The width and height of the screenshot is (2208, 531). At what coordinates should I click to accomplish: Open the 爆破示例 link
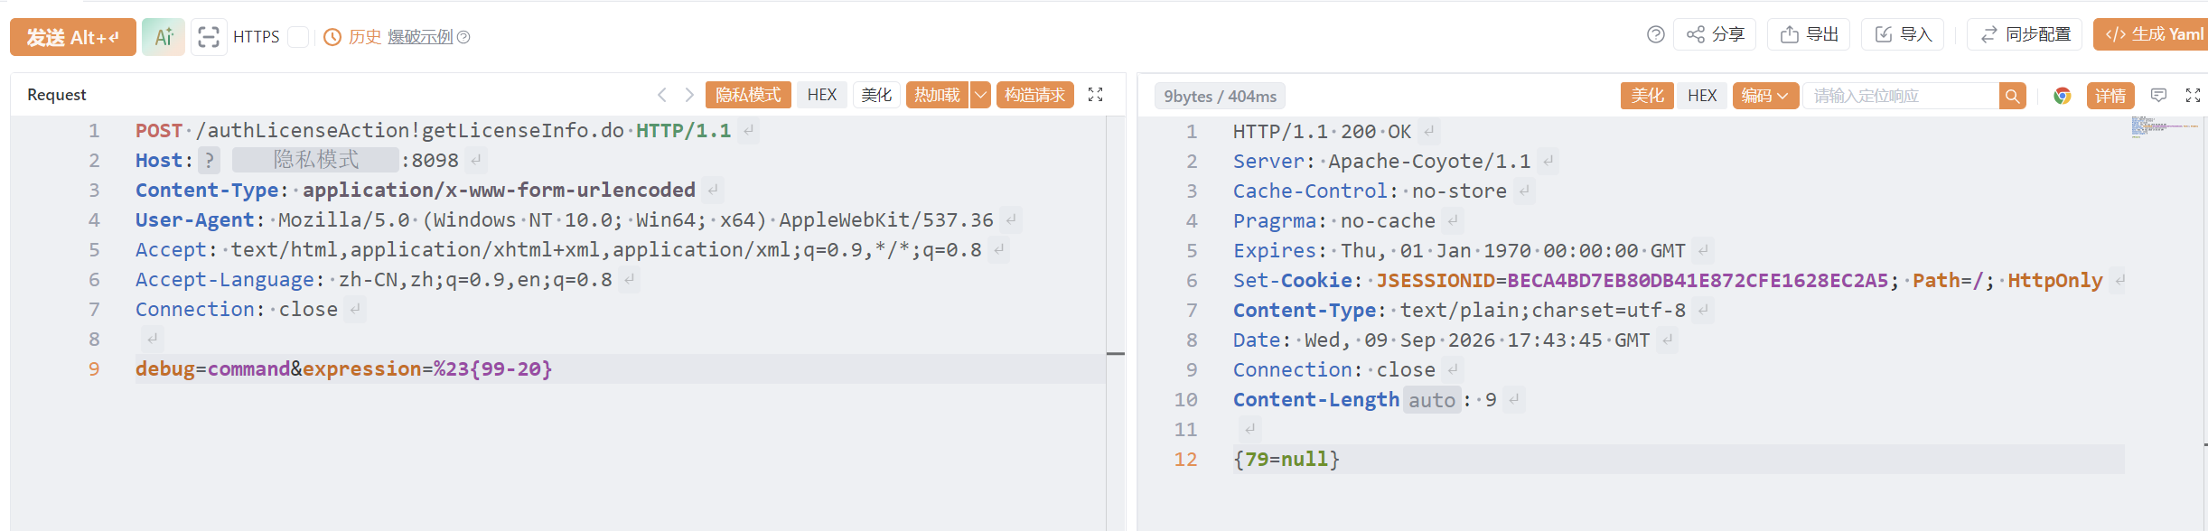(x=420, y=37)
